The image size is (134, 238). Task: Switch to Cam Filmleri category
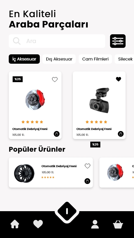click(x=95, y=59)
